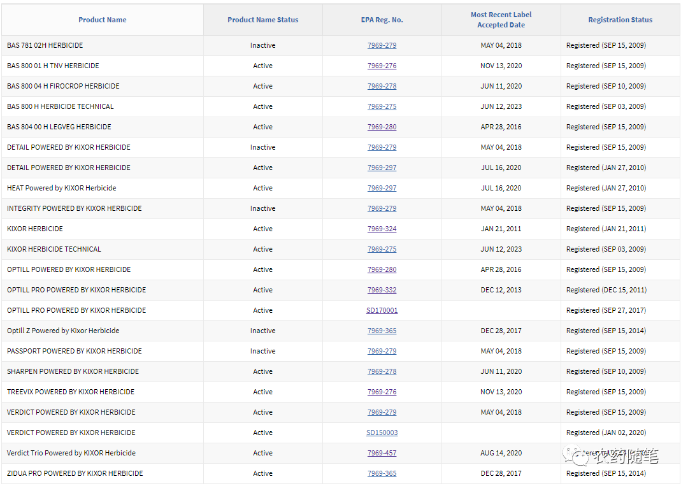Select Inactive status of Optill Z row
This screenshot has height=486, width=681.
click(x=262, y=331)
